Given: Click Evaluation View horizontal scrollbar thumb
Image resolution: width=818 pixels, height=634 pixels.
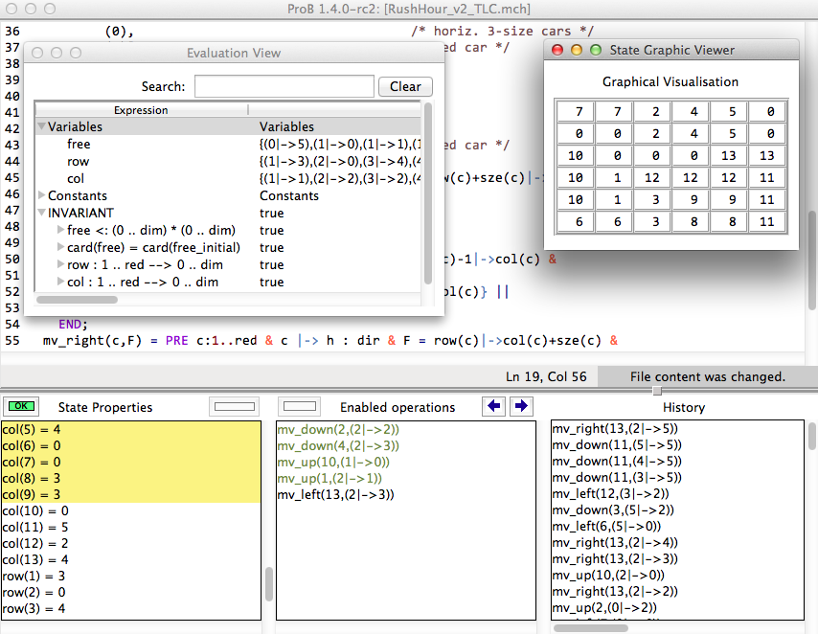Looking at the screenshot, I should [77, 300].
